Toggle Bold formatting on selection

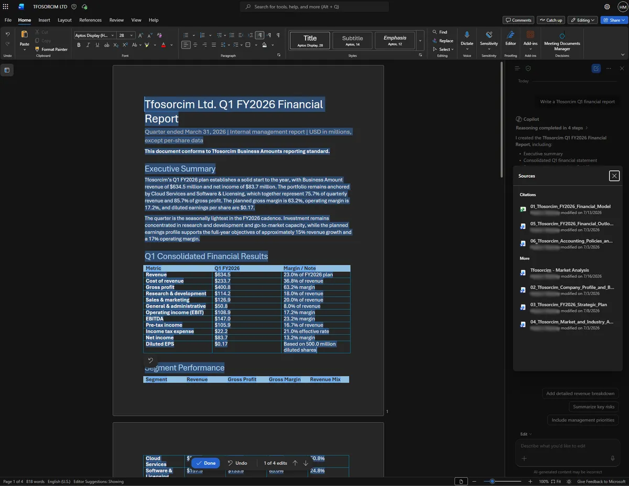tap(79, 45)
